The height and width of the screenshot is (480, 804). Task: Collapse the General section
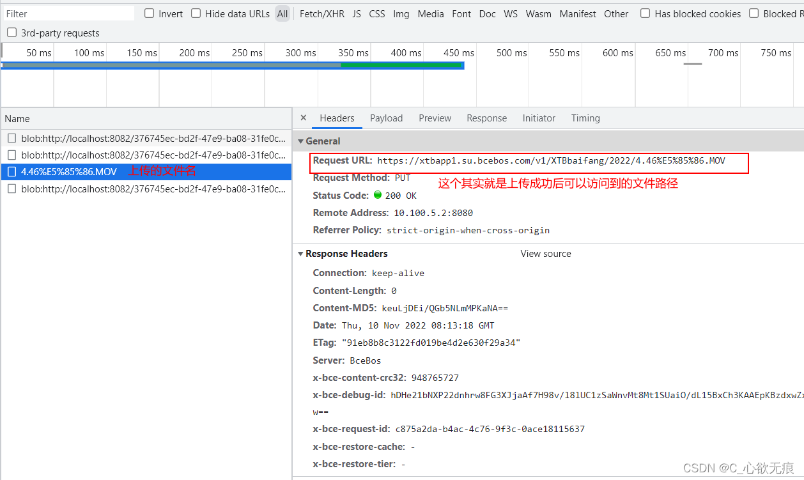click(302, 141)
